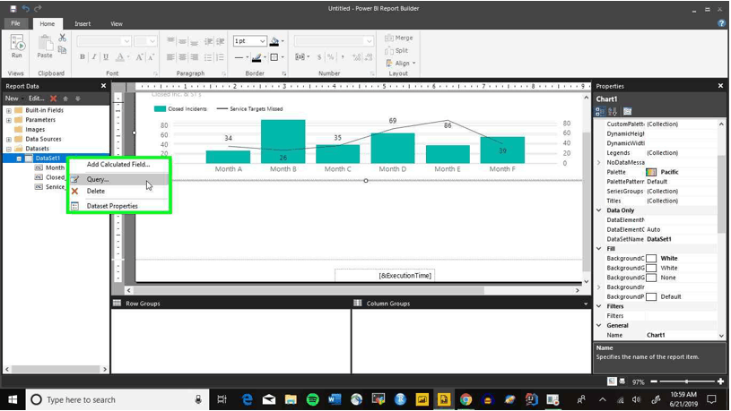The image size is (731, 411).
Task: Select the Images folder in Report Data
Action: point(35,130)
